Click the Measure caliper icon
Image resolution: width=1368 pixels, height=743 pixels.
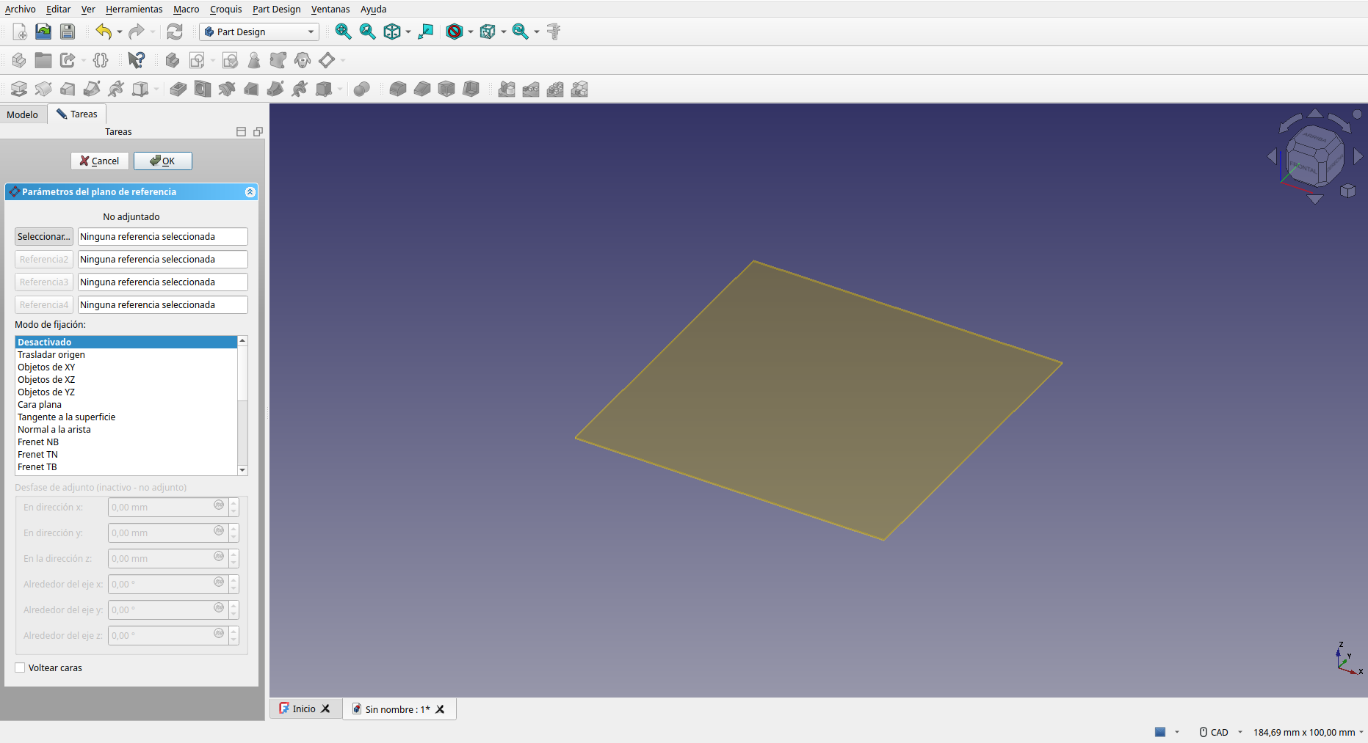(554, 32)
